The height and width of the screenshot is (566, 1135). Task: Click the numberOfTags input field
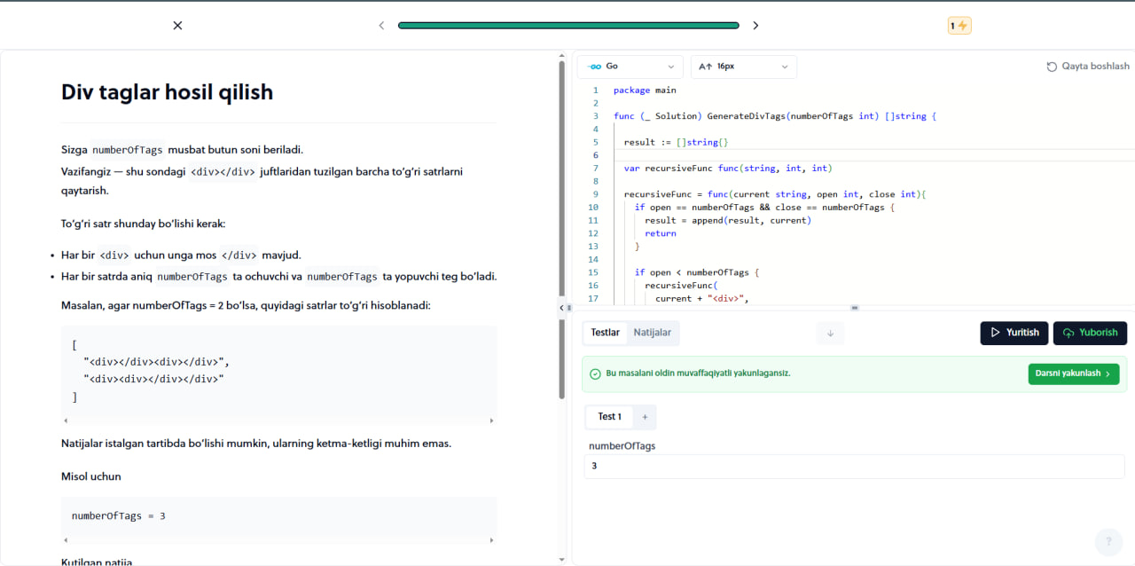click(854, 467)
